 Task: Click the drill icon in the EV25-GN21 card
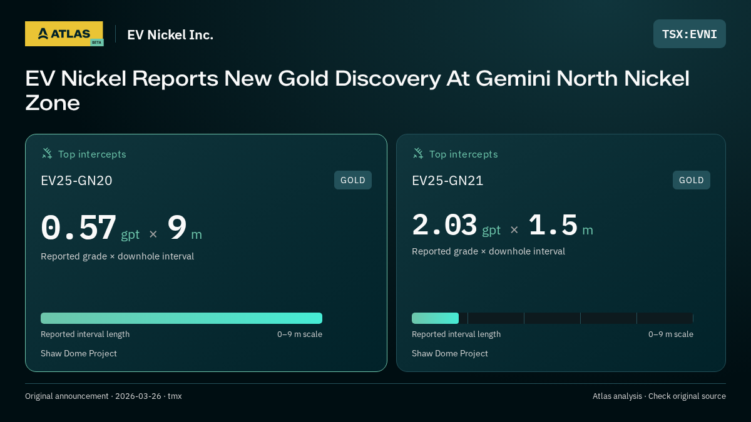(x=418, y=153)
